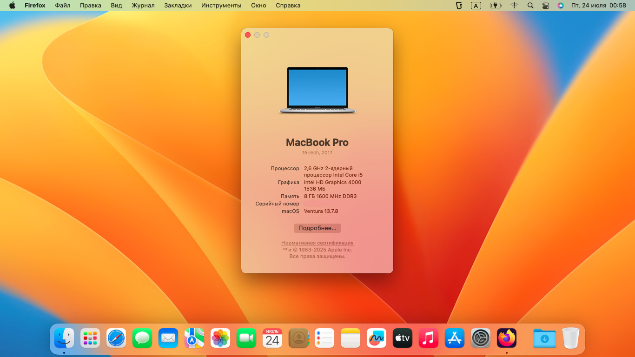The height and width of the screenshot is (357, 635).
Task: Open Safari browser in the Dock
Action: click(x=116, y=338)
